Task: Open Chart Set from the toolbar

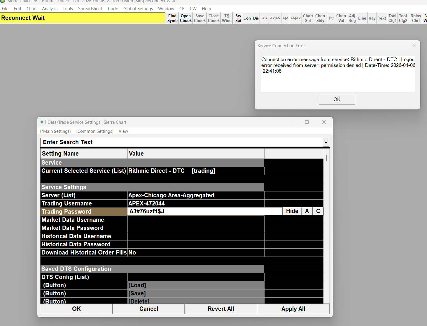Action: [x=308, y=18]
